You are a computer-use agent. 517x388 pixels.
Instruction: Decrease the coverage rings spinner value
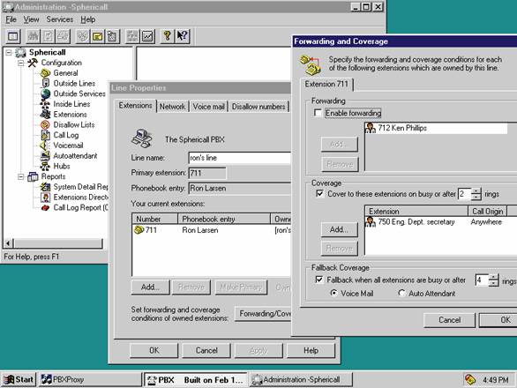pos(476,197)
